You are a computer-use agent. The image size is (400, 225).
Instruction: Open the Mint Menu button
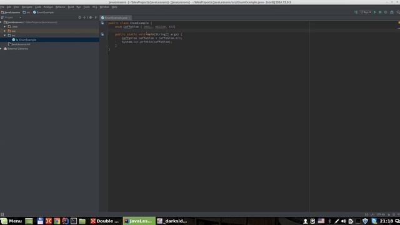click(x=11, y=221)
